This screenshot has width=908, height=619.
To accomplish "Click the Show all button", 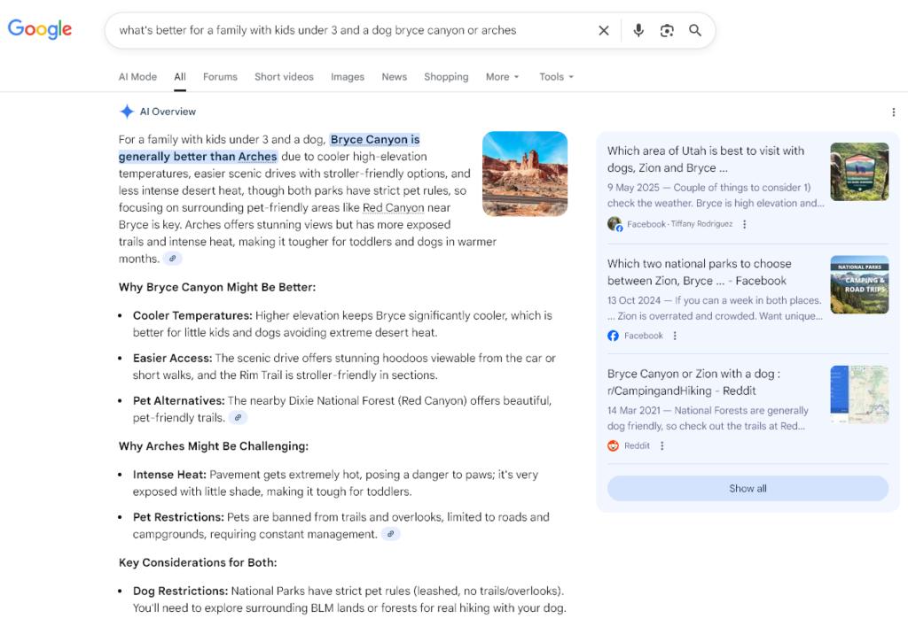I will point(748,488).
